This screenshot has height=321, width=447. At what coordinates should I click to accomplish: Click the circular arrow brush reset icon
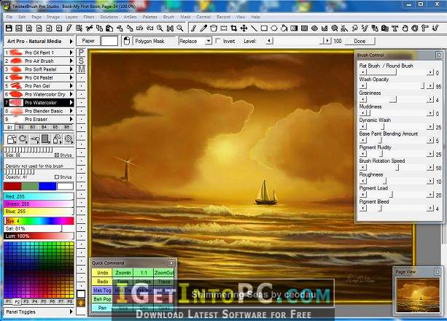(x=23, y=139)
